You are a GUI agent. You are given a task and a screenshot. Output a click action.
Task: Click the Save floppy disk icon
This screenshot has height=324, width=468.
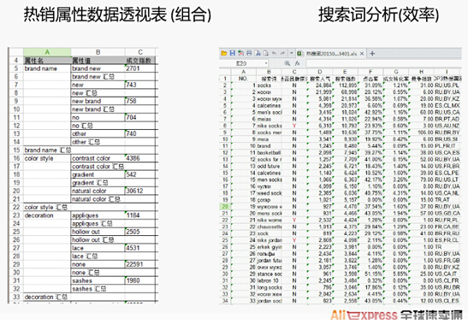[x=233, y=53]
